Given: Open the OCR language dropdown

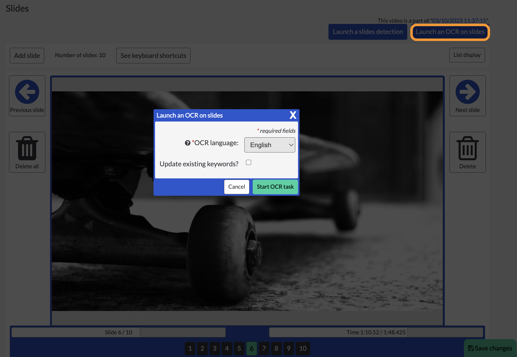Looking at the screenshot, I should (x=270, y=145).
